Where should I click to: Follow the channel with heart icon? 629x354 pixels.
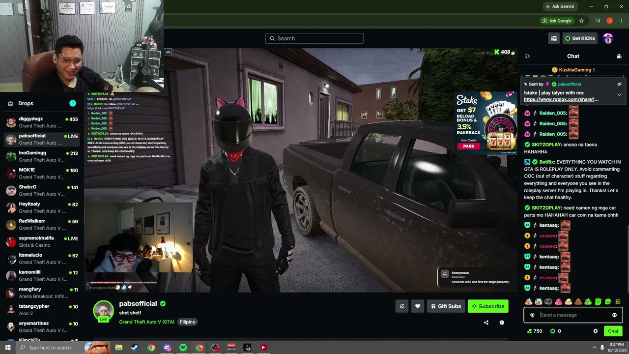418,306
